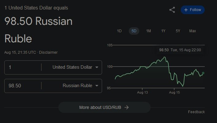Switch to the 1M chart range
Screen dimensions: 217x123
point(148,31)
